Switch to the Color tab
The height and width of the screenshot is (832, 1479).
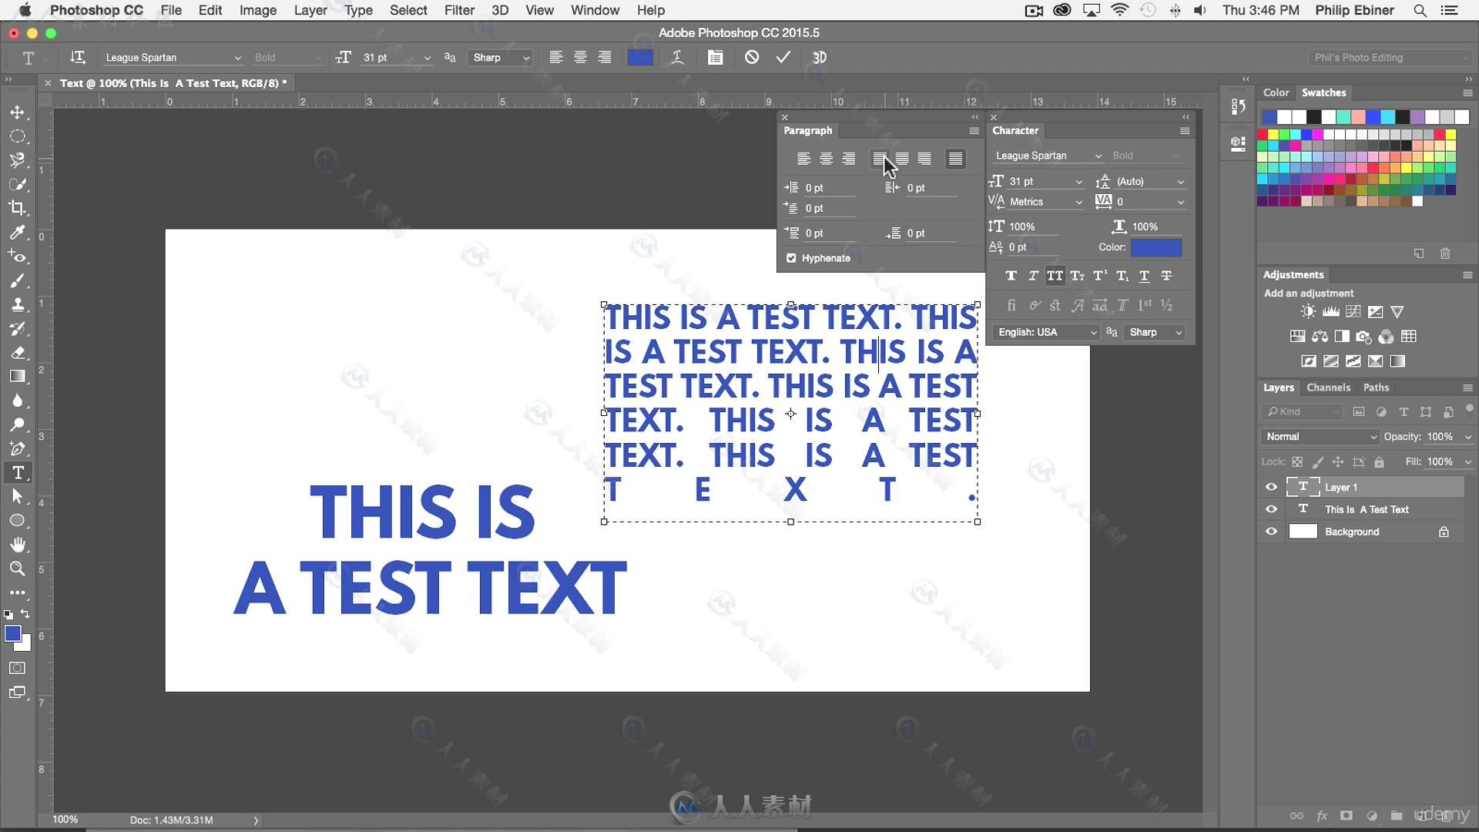[x=1276, y=92]
